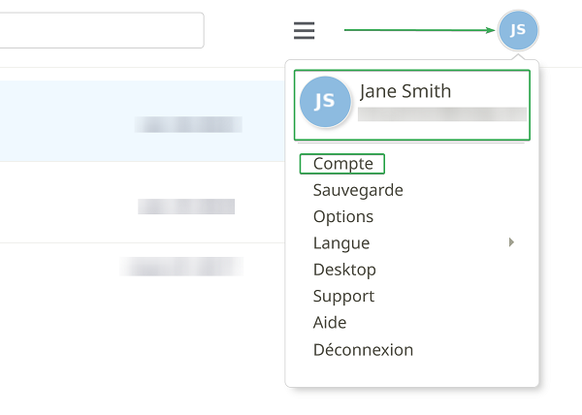Select Sauvegarde from the menu
Screen dimensions: 582x415
[x=358, y=190]
